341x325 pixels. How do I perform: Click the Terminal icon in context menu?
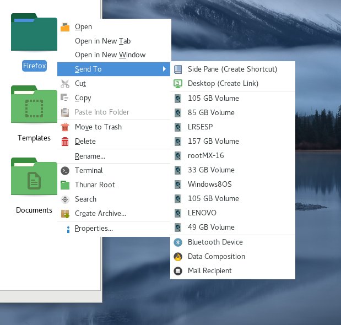tap(66, 171)
